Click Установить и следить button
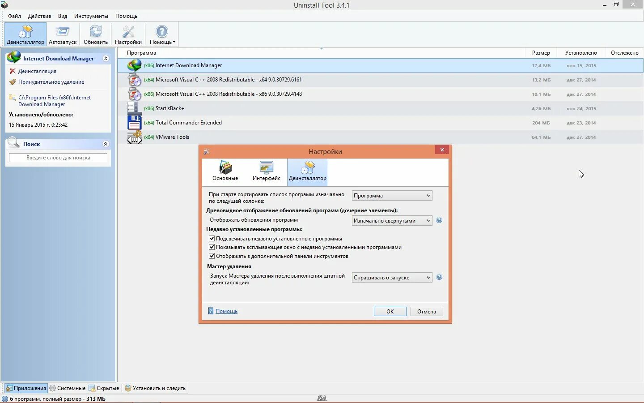 [155, 388]
